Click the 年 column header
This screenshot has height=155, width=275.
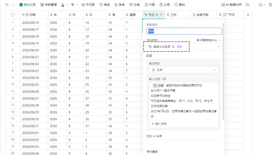[57, 15]
